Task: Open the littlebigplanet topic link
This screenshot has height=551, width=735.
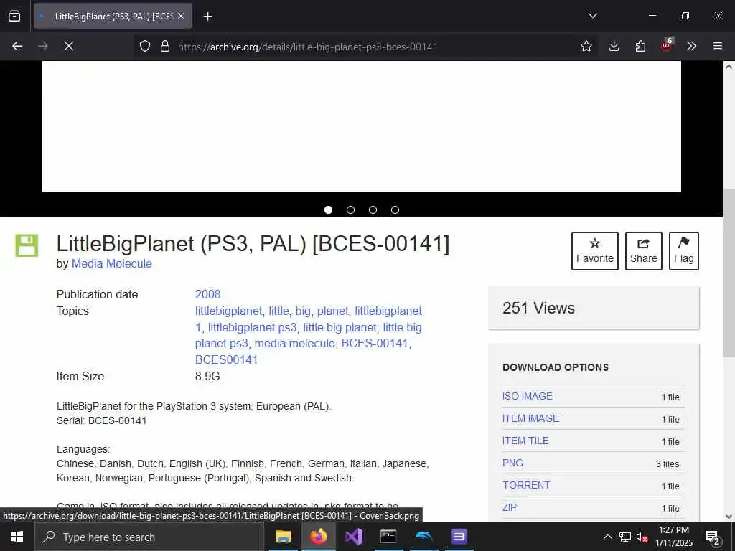Action: 228,311
